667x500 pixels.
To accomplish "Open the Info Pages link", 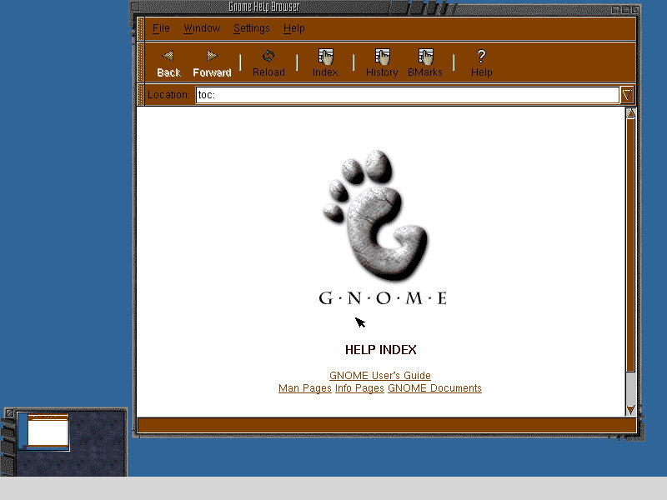I will pos(359,388).
